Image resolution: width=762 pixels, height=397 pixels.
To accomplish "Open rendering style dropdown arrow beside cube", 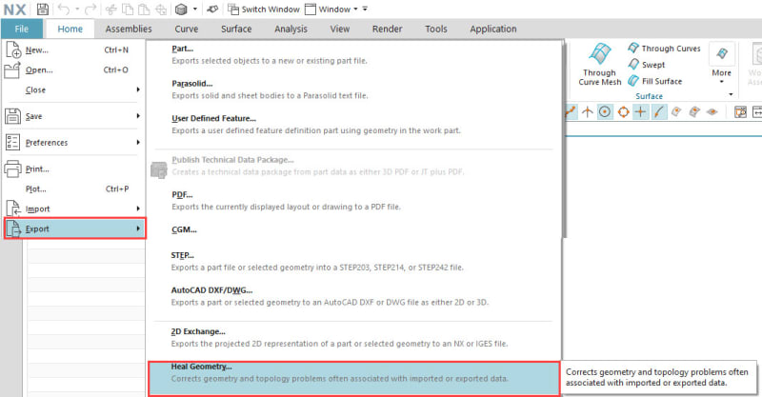I will tap(195, 9).
